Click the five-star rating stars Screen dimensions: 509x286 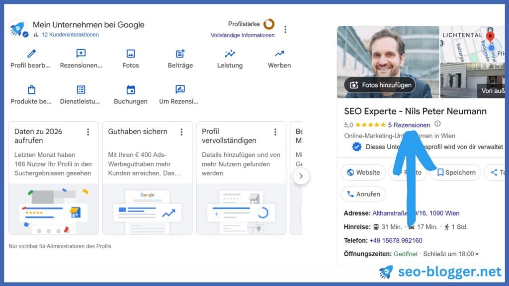[x=370, y=125]
